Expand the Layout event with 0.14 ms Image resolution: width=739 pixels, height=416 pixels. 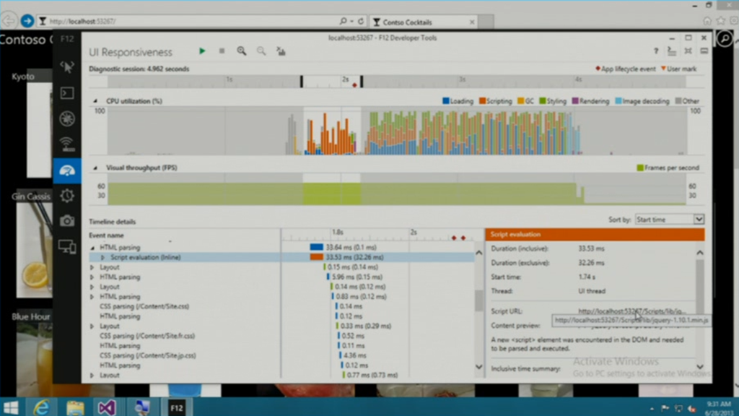tap(92, 287)
